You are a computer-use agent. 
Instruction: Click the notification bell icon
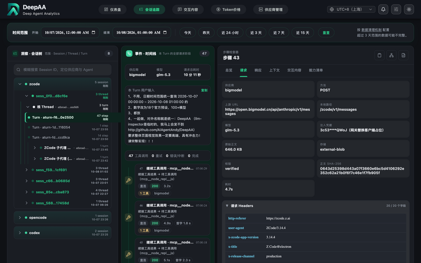[x=383, y=9]
